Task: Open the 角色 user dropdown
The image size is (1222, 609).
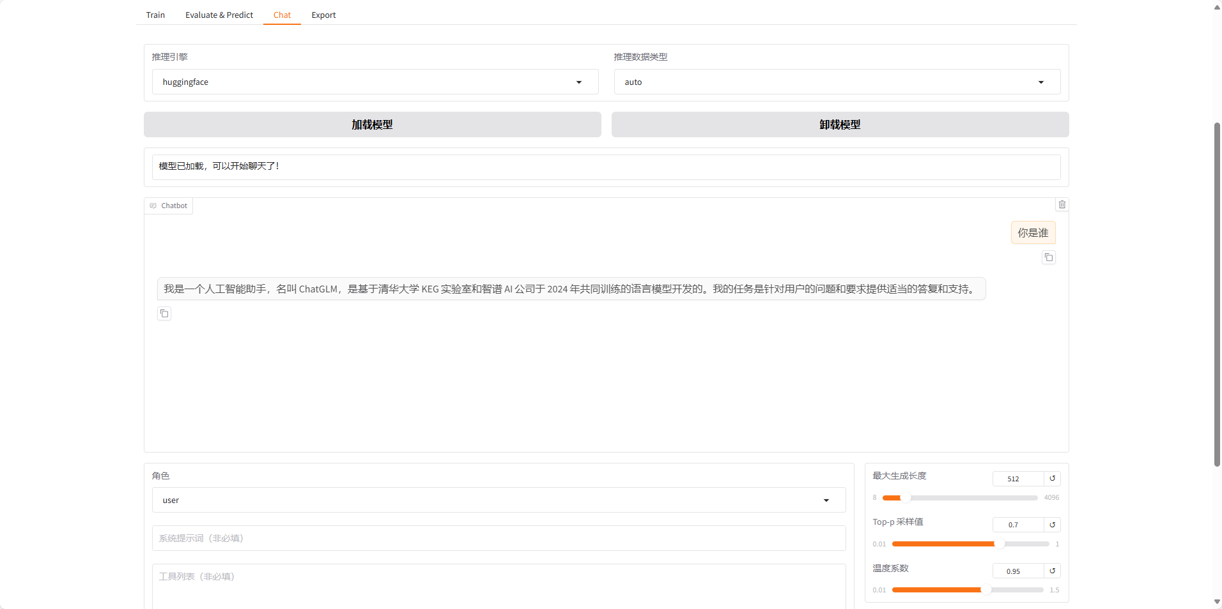Action: click(x=499, y=500)
